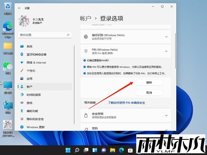
Task: Click the 删除 button to remove PIN
Action: [x=149, y=83]
